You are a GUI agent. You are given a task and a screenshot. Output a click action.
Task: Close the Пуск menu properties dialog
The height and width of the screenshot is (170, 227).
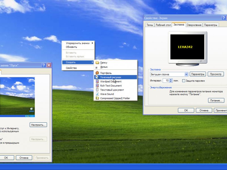(x=49, y=65)
